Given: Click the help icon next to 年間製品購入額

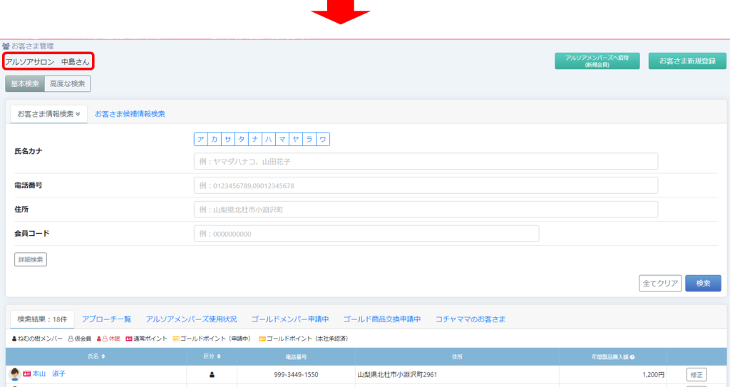Looking at the screenshot, I should [x=632, y=356].
